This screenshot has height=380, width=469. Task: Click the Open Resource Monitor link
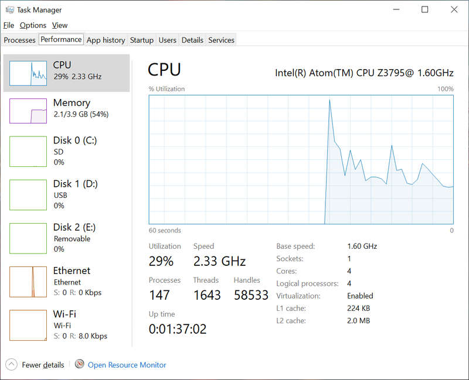click(x=127, y=365)
